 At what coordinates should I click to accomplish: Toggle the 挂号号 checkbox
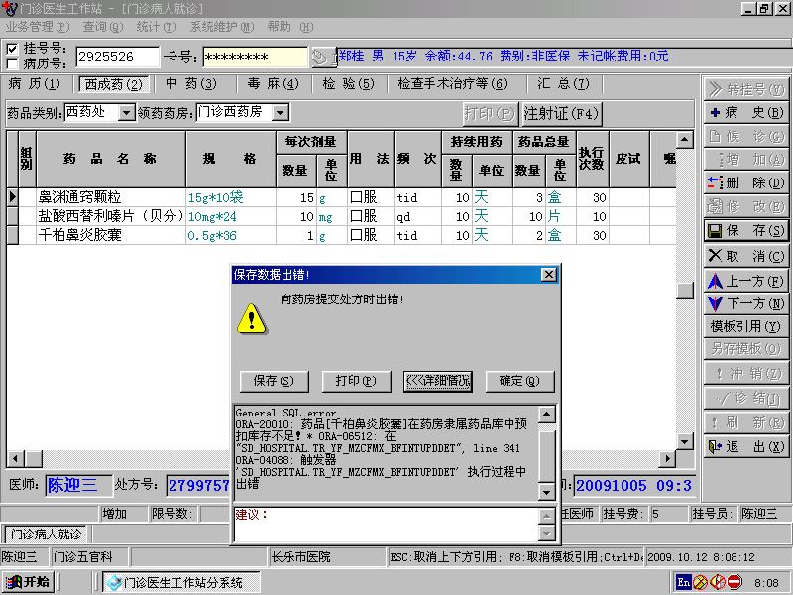pos(12,49)
